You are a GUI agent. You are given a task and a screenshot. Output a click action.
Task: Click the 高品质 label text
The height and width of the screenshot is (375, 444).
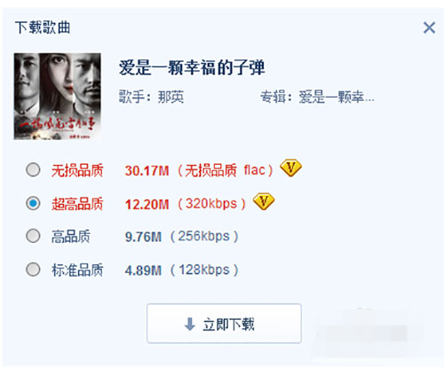point(71,237)
